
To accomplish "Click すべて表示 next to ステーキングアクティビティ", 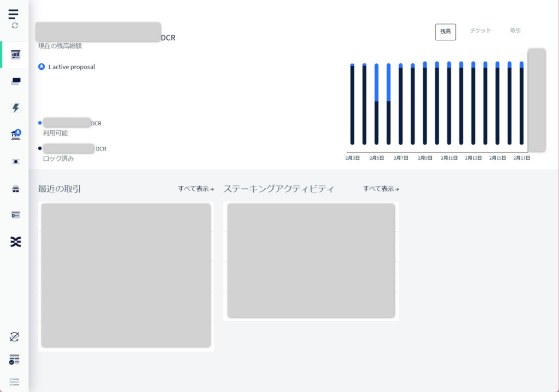I will coord(381,189).
